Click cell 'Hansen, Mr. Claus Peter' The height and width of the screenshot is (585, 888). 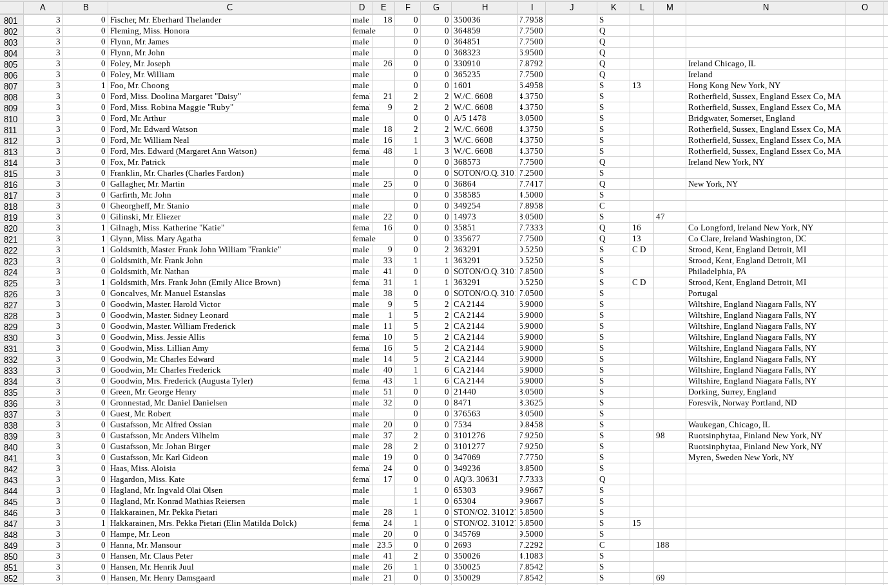(x=229, y=556)
